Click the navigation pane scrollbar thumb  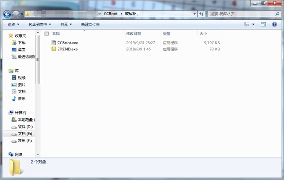pyautogui.click(x=38, y=59)
